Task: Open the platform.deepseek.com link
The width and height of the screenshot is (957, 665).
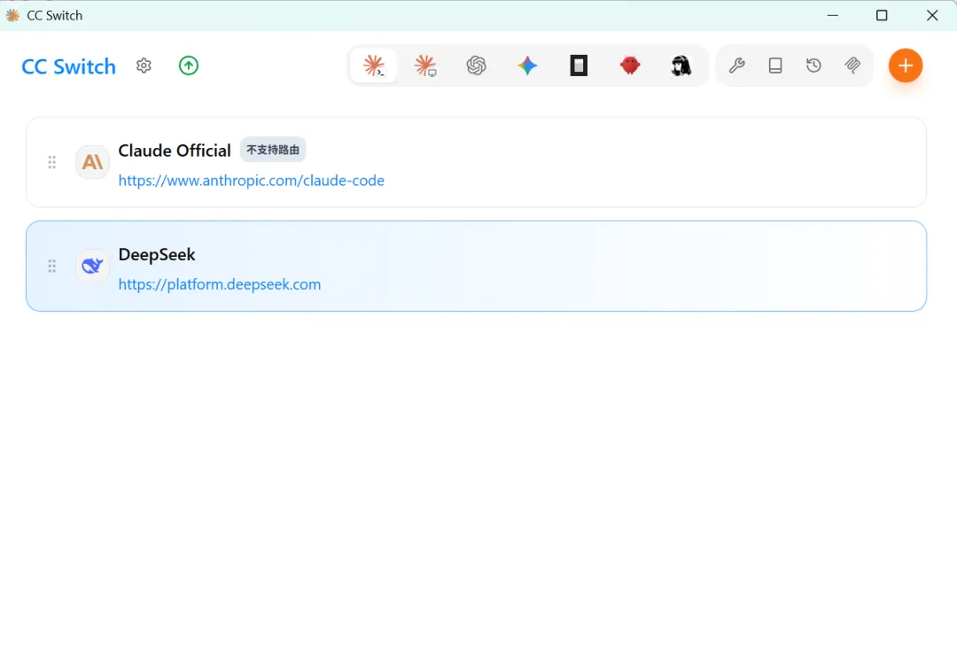Action: 220,284
